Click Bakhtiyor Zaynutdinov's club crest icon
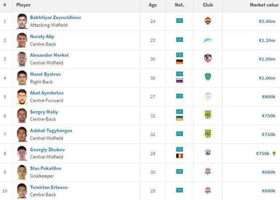The height and width of the screenshot is (200, 280). point(208,21)
